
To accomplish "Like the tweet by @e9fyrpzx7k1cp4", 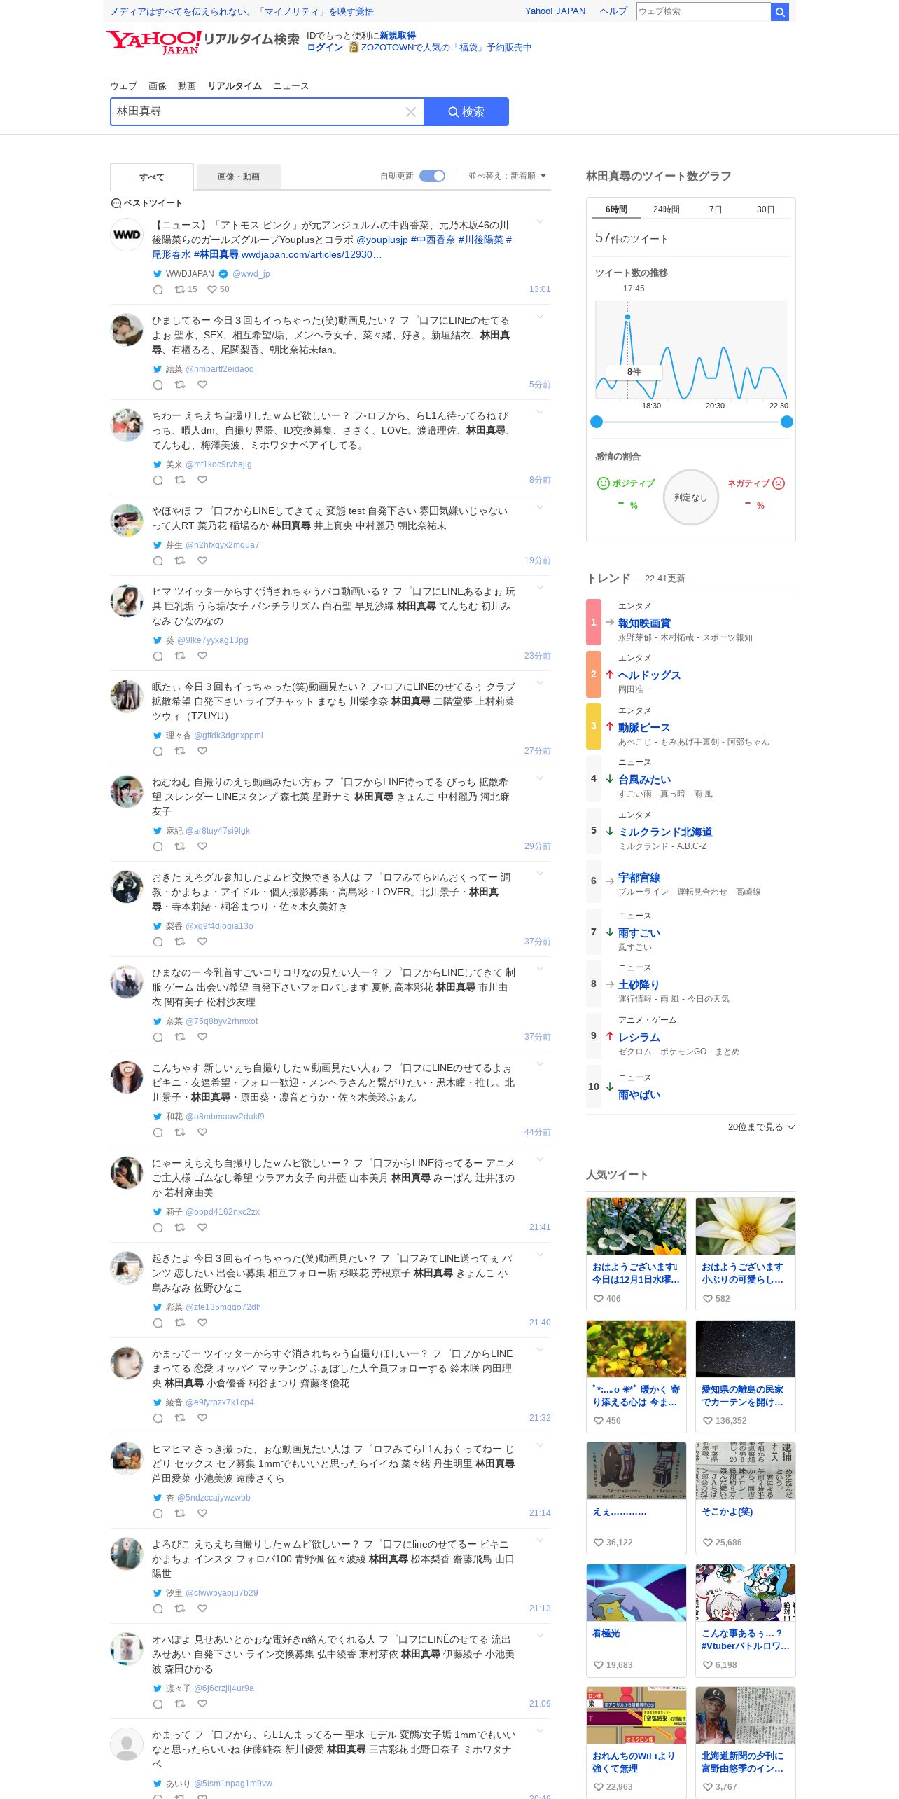I will (202, 1418).
